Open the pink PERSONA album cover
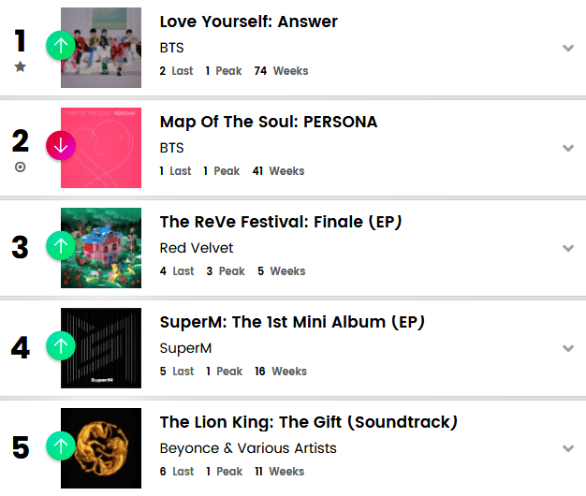 pos(101,147)
